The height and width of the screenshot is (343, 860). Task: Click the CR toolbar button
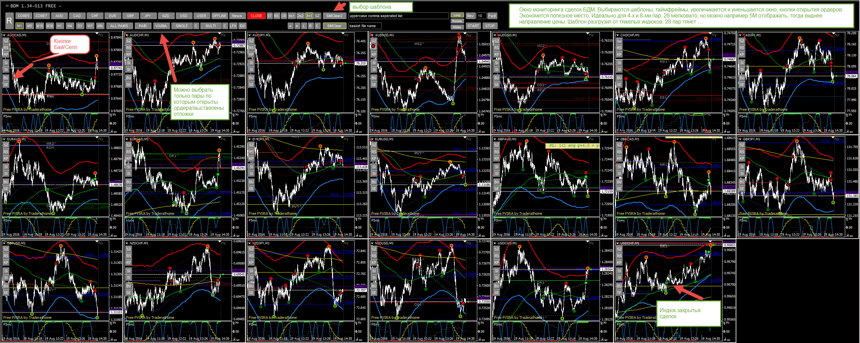(284, 16)
